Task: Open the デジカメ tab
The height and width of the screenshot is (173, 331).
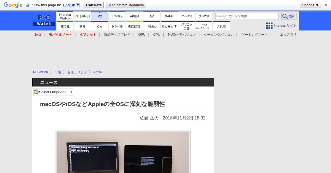Action: pyautogui.click(x=117, y=16)
